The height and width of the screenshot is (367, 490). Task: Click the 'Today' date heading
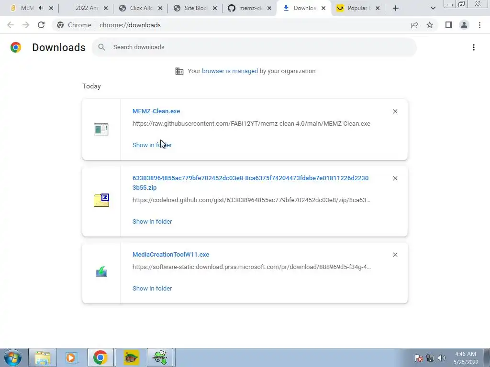91,86
